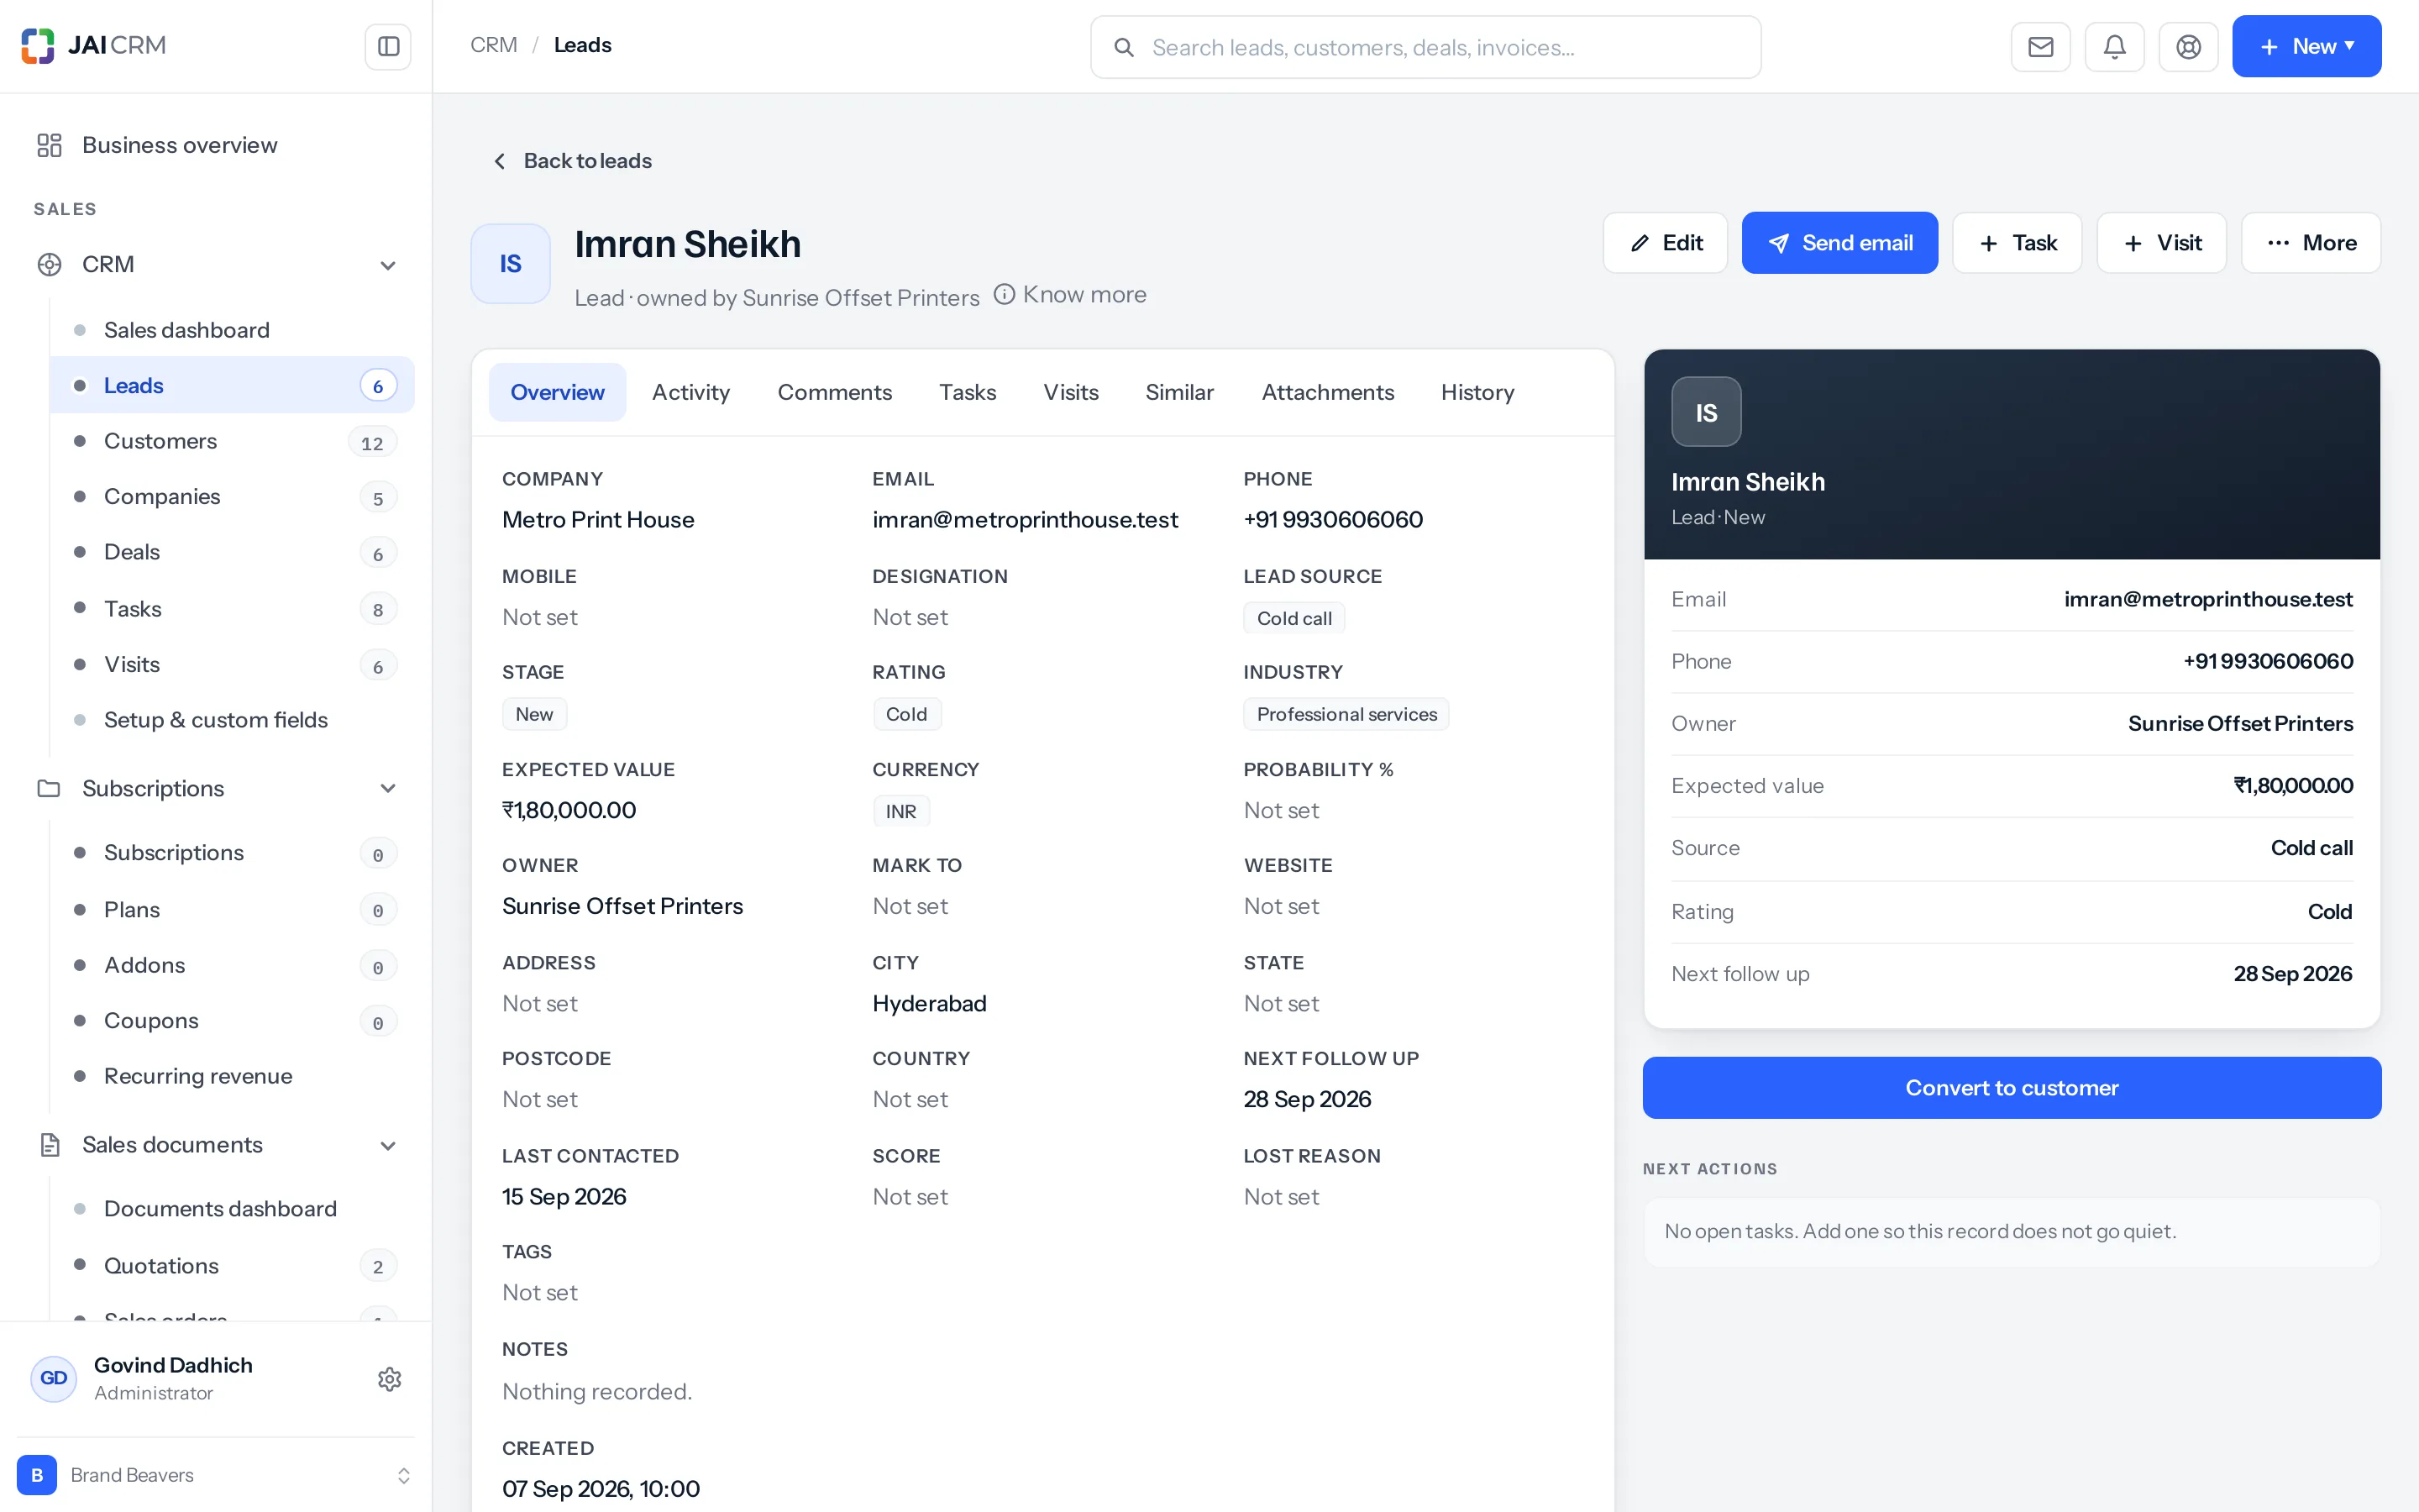The height and width of the screenshot is (1512, 2419).
Task: Open the notifications bell
Action: tap(2114, 46)
